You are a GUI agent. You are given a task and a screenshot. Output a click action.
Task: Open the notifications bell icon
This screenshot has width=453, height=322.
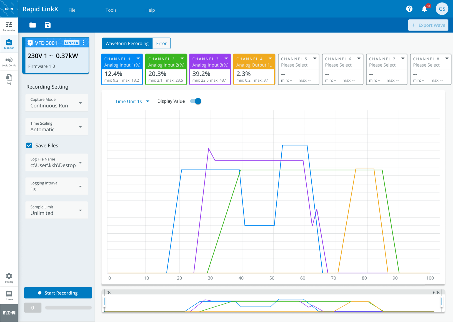click(424, 9)
